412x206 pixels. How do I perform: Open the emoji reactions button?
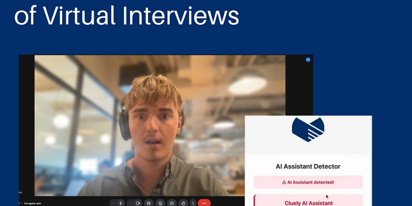[160, 203]
